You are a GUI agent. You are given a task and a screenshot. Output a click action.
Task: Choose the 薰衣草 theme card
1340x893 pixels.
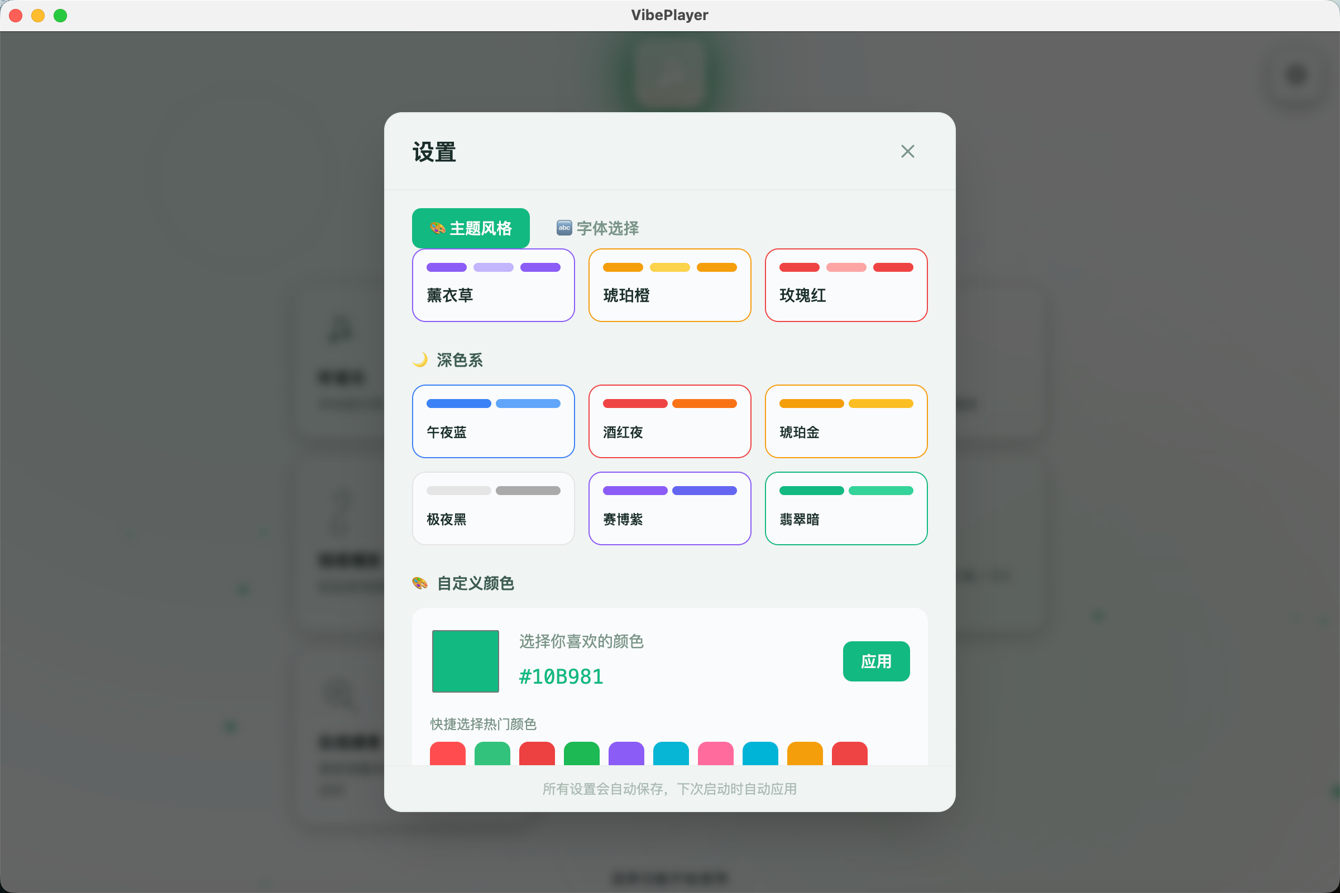coord(493,285)
